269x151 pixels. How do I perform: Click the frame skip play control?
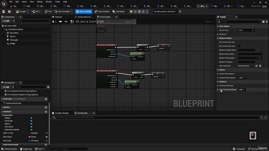(135, 11)
